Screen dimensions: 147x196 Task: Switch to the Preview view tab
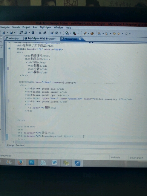[x=20, y=145]
